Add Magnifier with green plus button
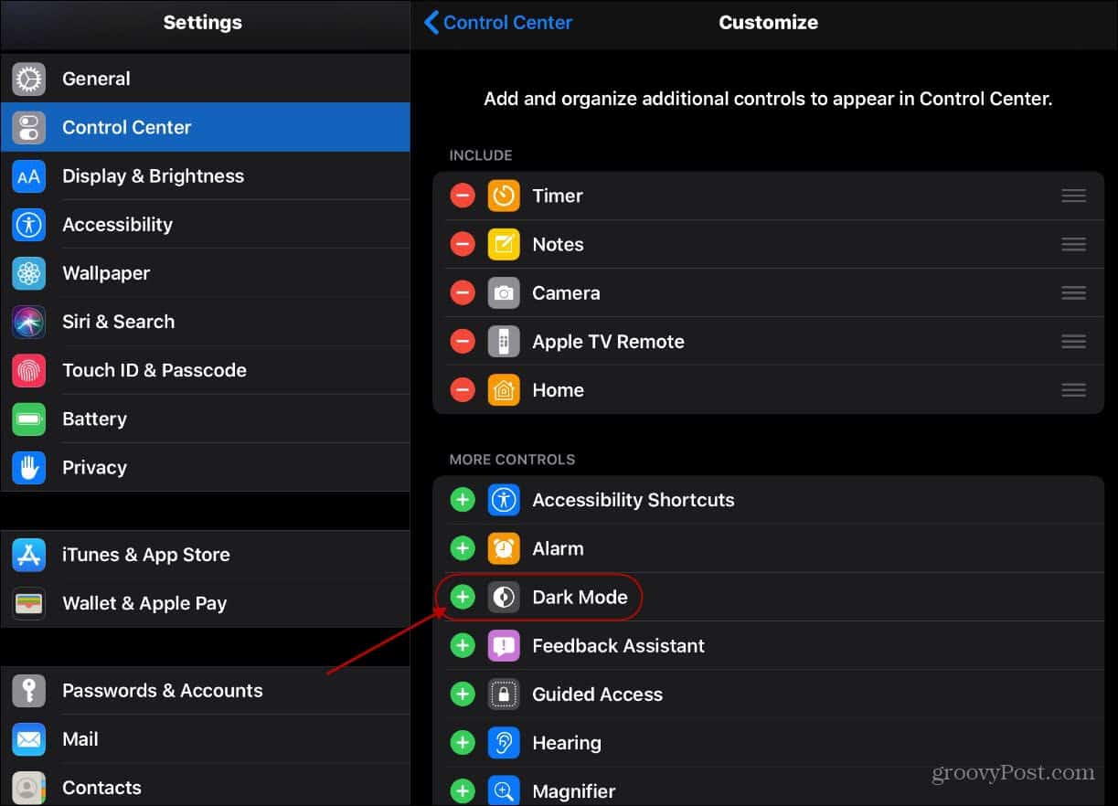The image size is (1118, 806). (x=463, y=791)
